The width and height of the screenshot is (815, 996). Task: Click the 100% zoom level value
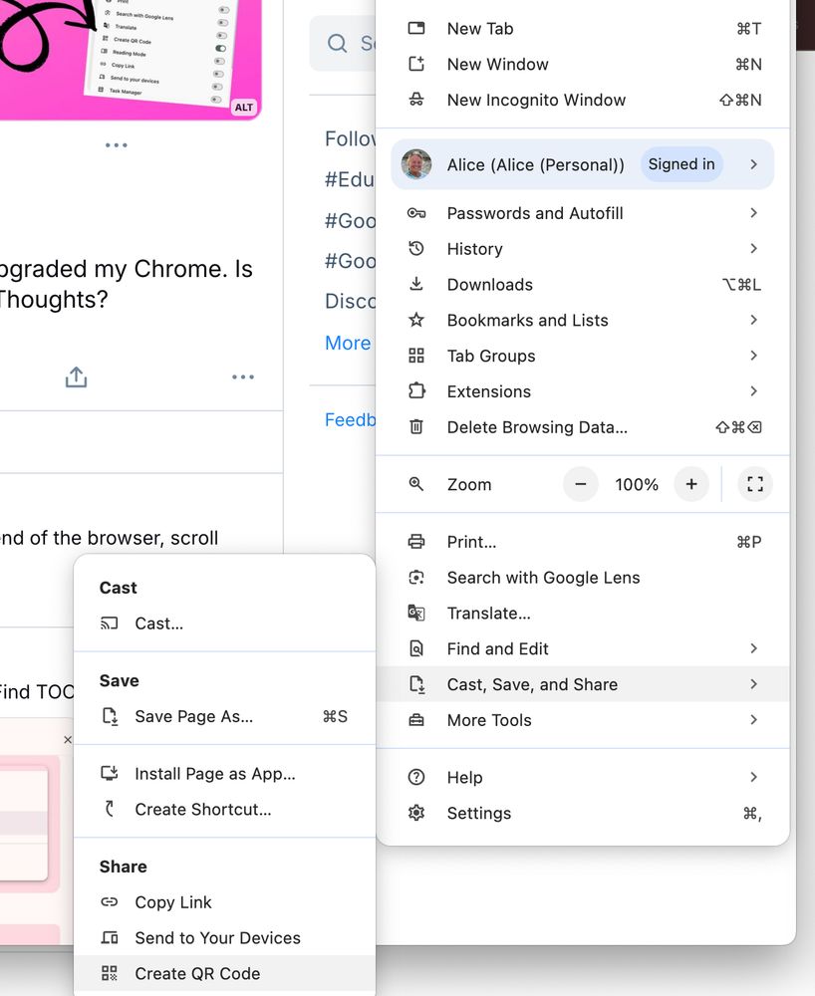637,485
